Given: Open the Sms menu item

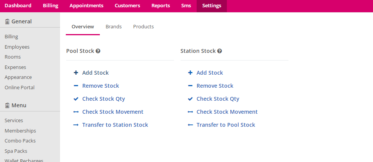Looking at the screenshot, I should (186, 6).
